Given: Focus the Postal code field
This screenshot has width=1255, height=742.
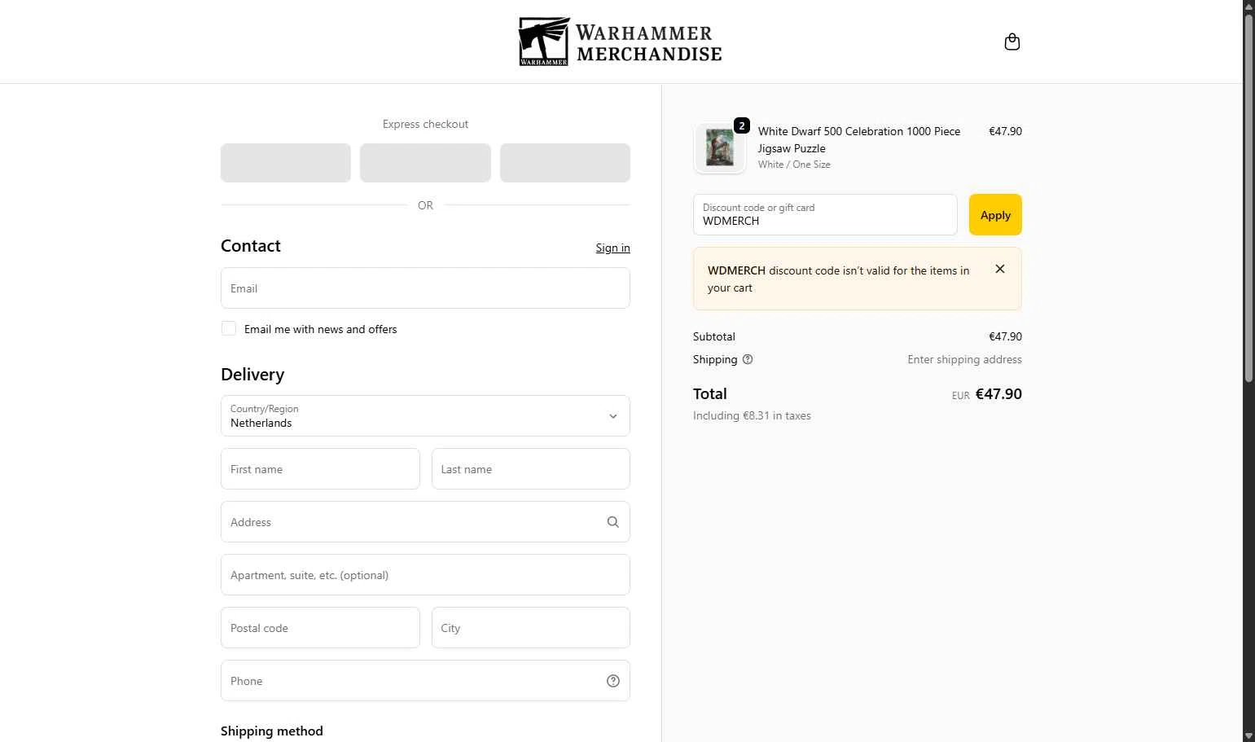Looking at the screenshot, I should click(x=320, y=628).
